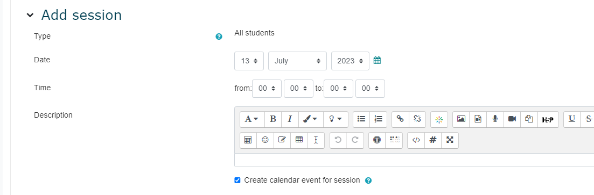Insert image using picture icon
Screen dimensions: 594x195
point(461,119)
